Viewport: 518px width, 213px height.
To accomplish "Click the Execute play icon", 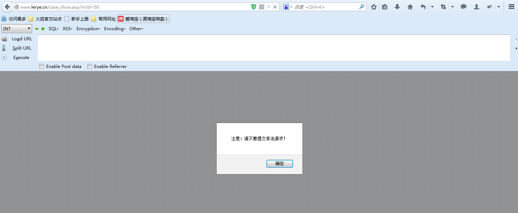I will pyautogui.click(x=4, y=57).
